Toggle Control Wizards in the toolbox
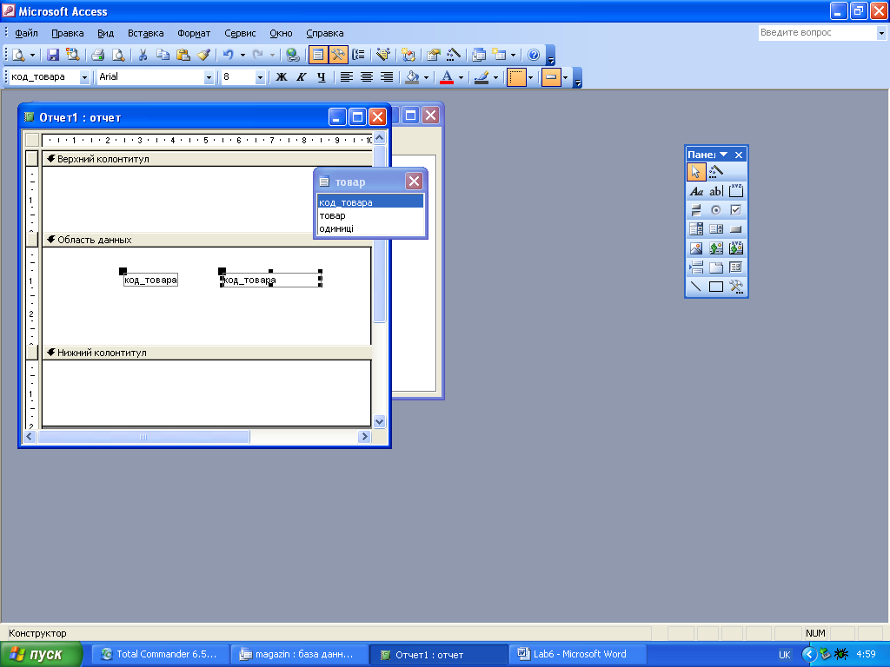 [716, 171]
